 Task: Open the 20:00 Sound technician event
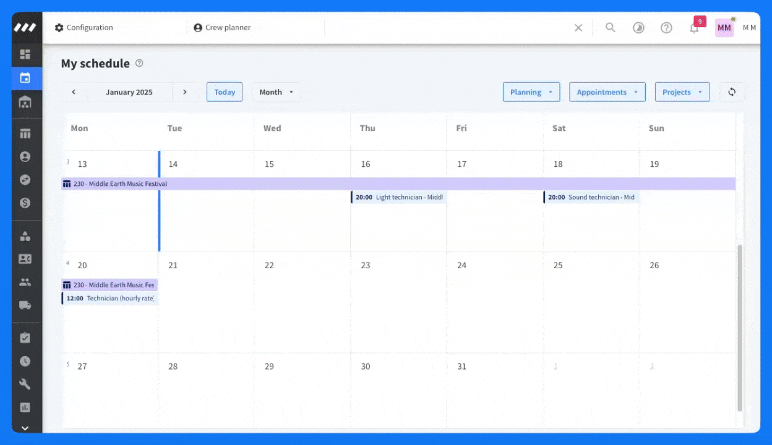[x=591, y=197]
